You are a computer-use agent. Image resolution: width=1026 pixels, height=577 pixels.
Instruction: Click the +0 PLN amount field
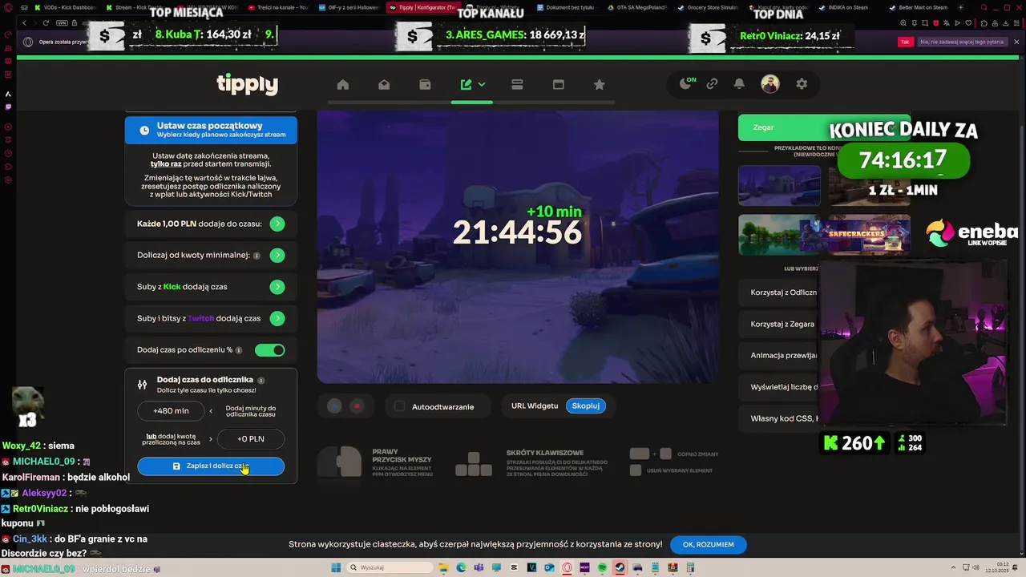251,439
